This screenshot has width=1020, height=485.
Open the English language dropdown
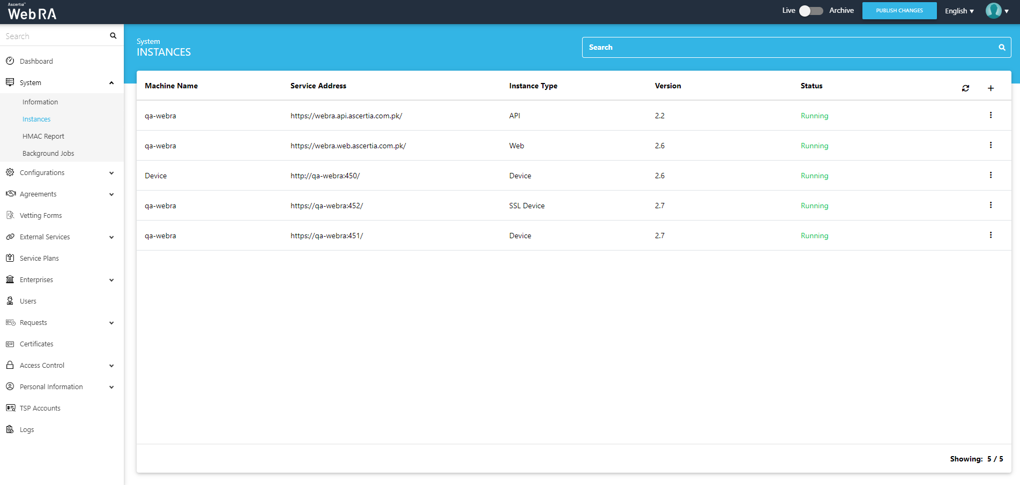coord(959,11)
